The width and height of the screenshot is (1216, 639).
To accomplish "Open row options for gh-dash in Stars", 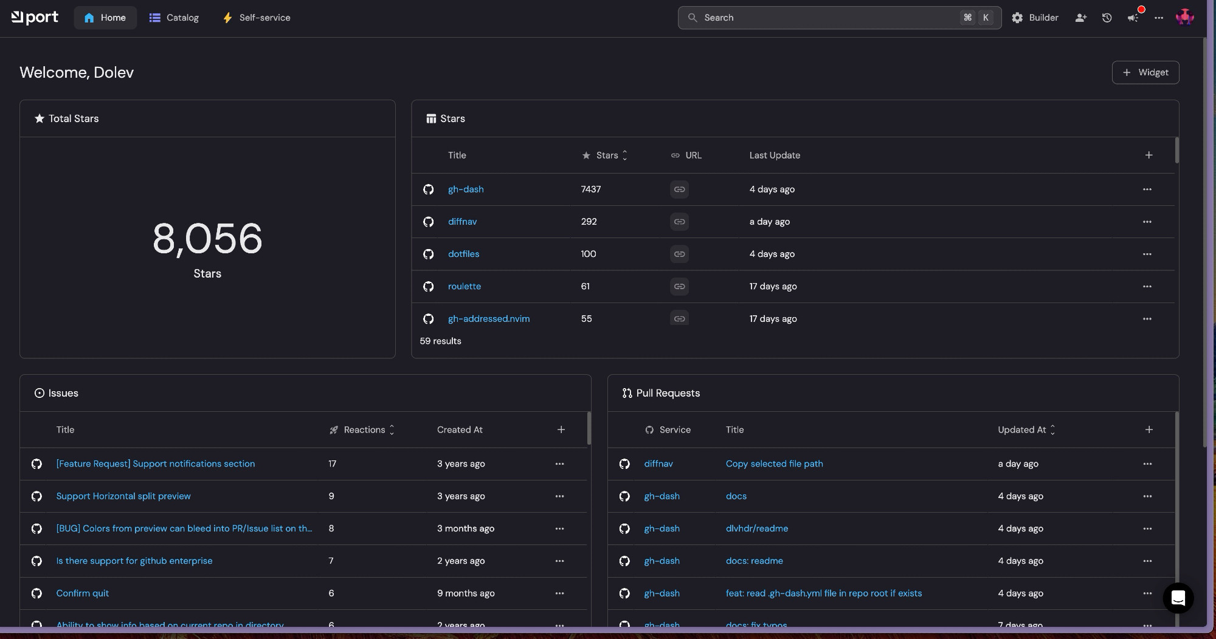I will point(1147,190).
